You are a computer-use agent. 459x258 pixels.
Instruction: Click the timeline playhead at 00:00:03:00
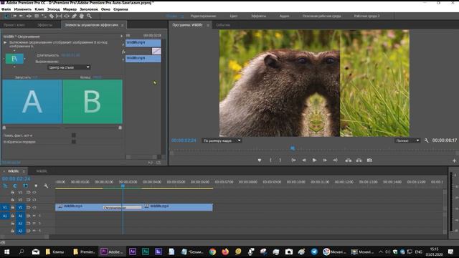point(123,186)
